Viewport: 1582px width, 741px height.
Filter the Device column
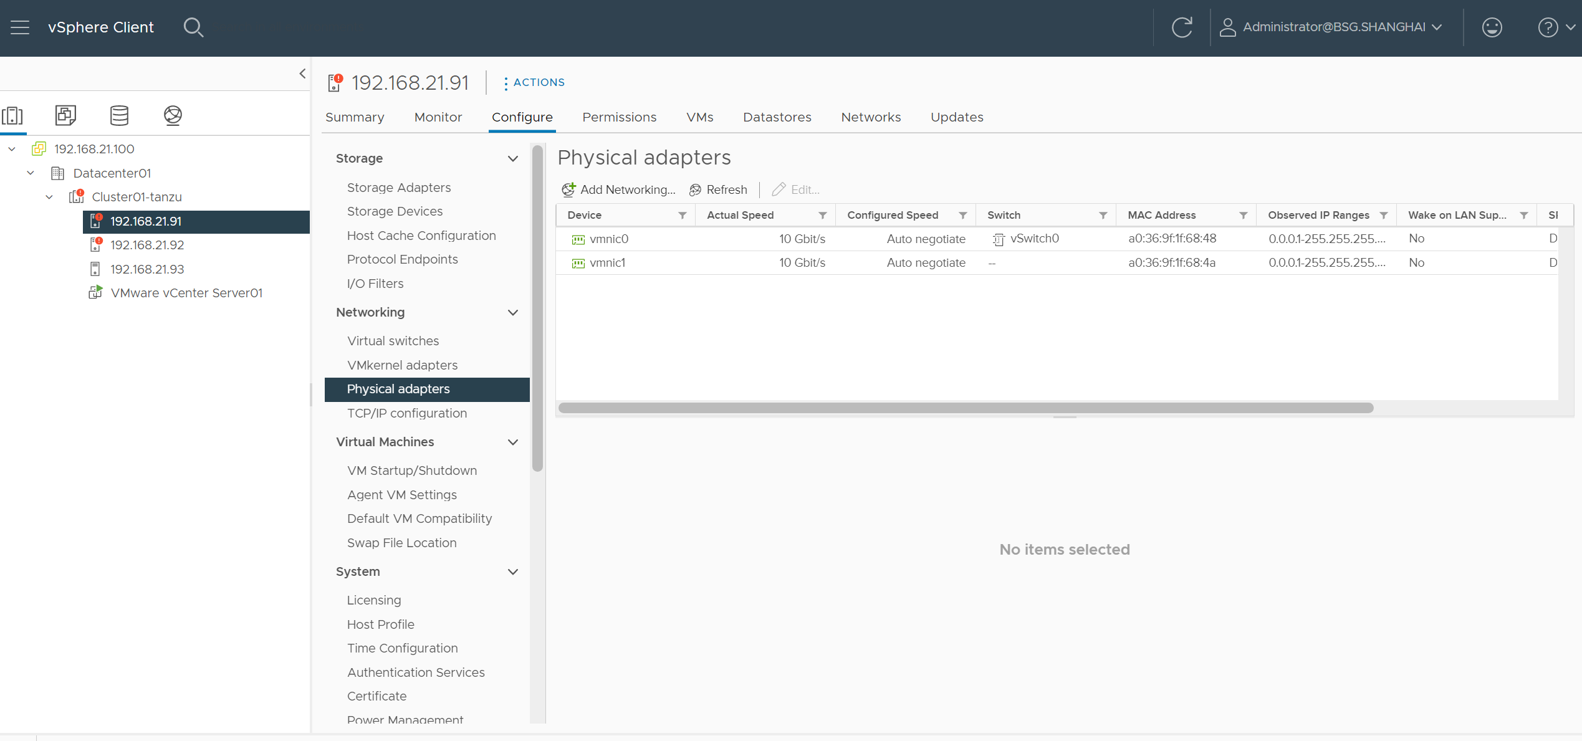point(683,215)
